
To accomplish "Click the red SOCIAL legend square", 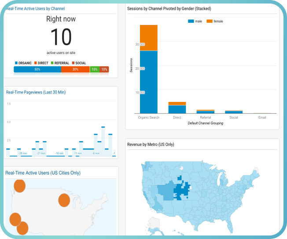I will click(73, 63).
